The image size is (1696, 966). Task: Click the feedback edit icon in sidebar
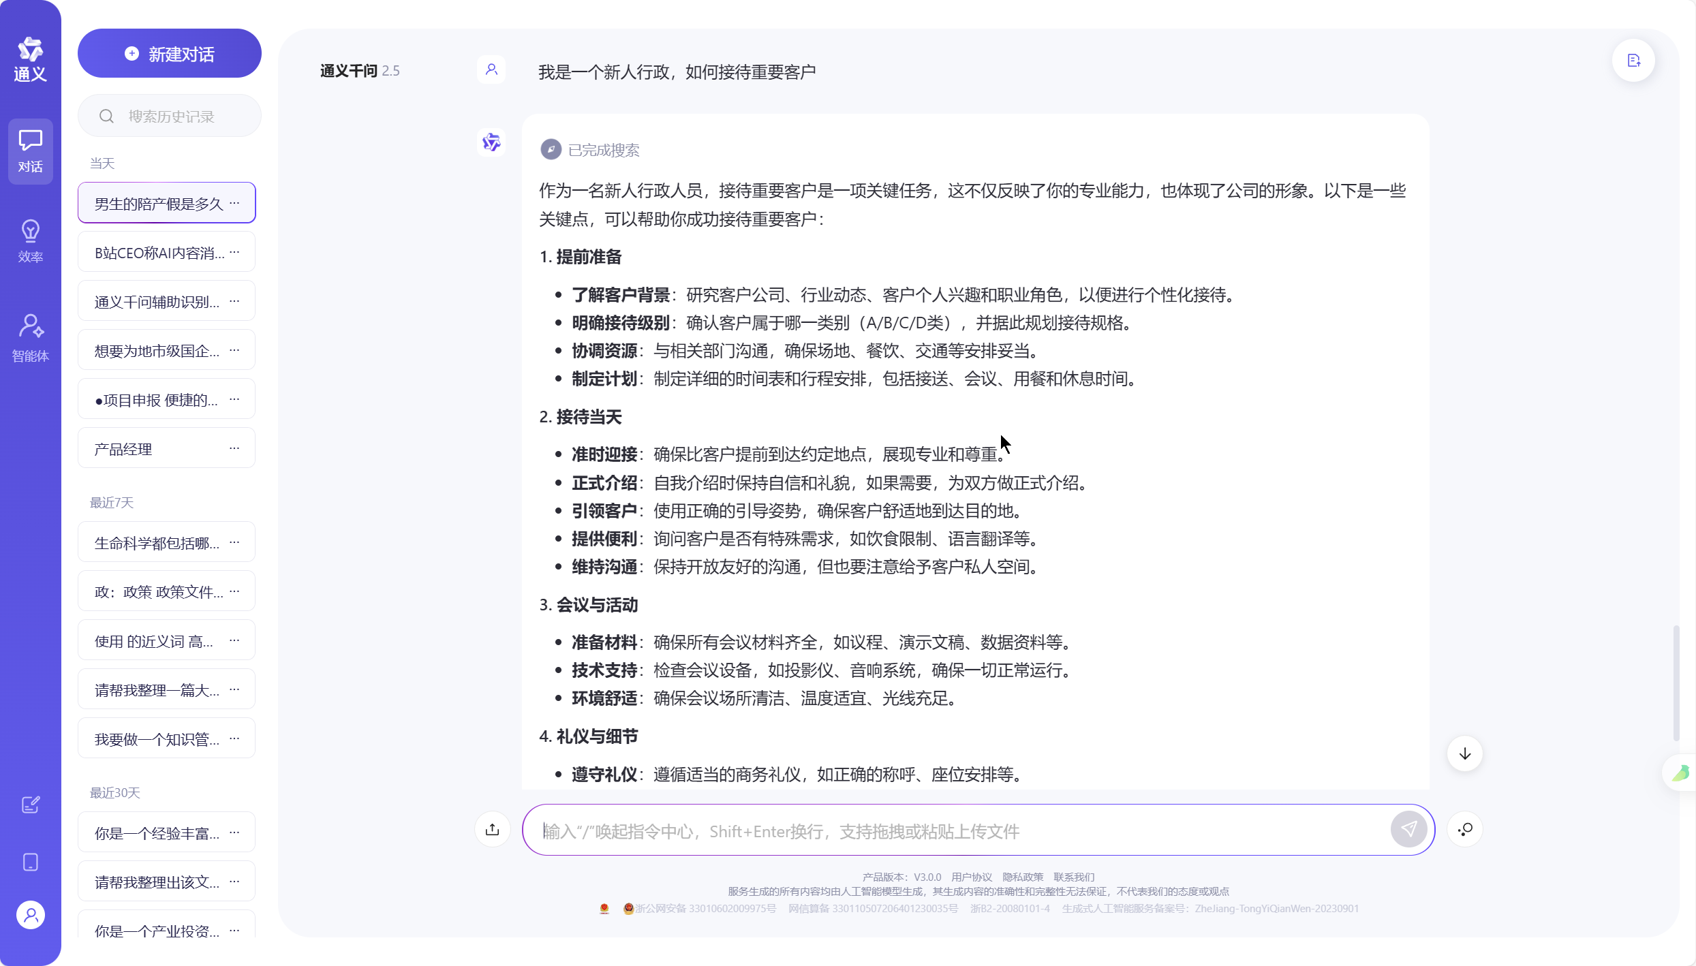[30, 805]
